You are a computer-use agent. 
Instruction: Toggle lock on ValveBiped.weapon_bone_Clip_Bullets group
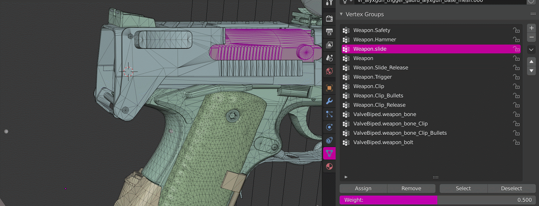(516, 133)
